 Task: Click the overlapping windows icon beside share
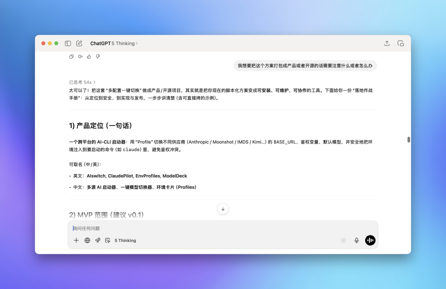pos(401,43)
